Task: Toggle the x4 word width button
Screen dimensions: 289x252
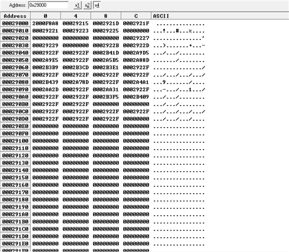Action: (x=97, y=5)
